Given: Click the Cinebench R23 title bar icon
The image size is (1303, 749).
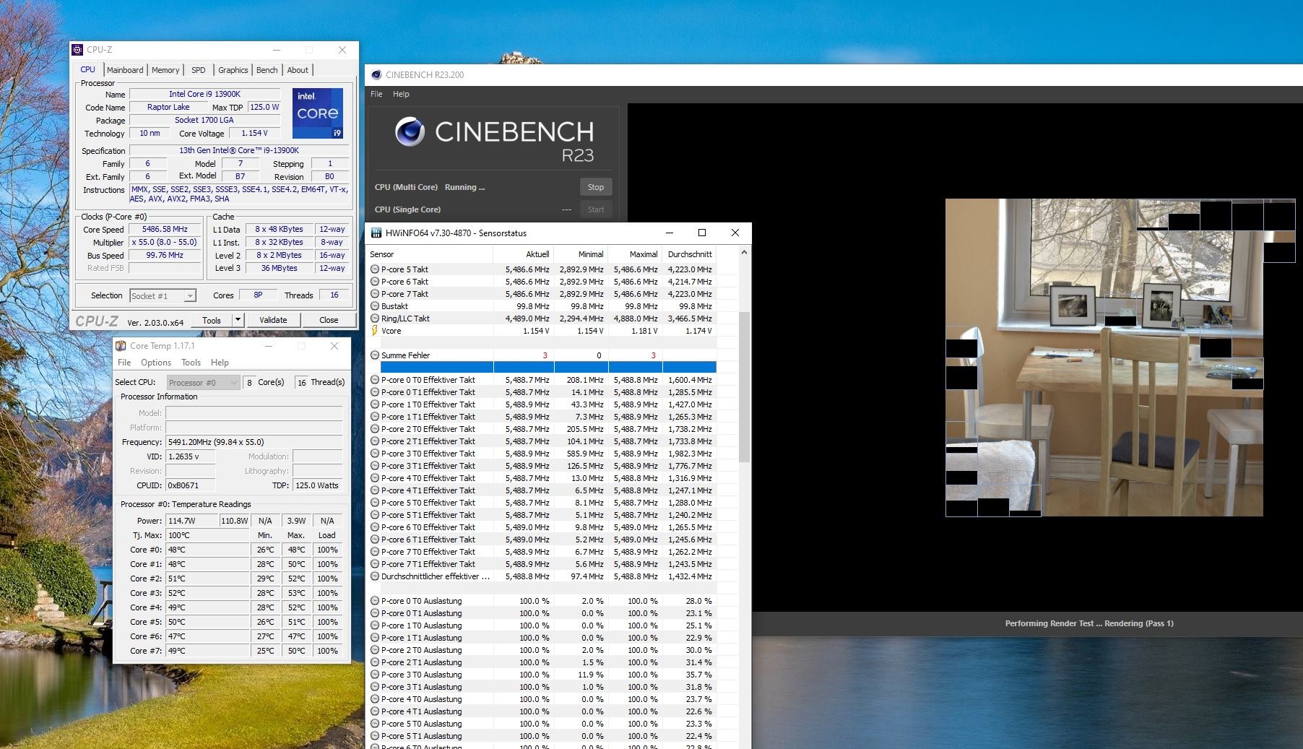Looking at the screenshot, I should [376, 74].
